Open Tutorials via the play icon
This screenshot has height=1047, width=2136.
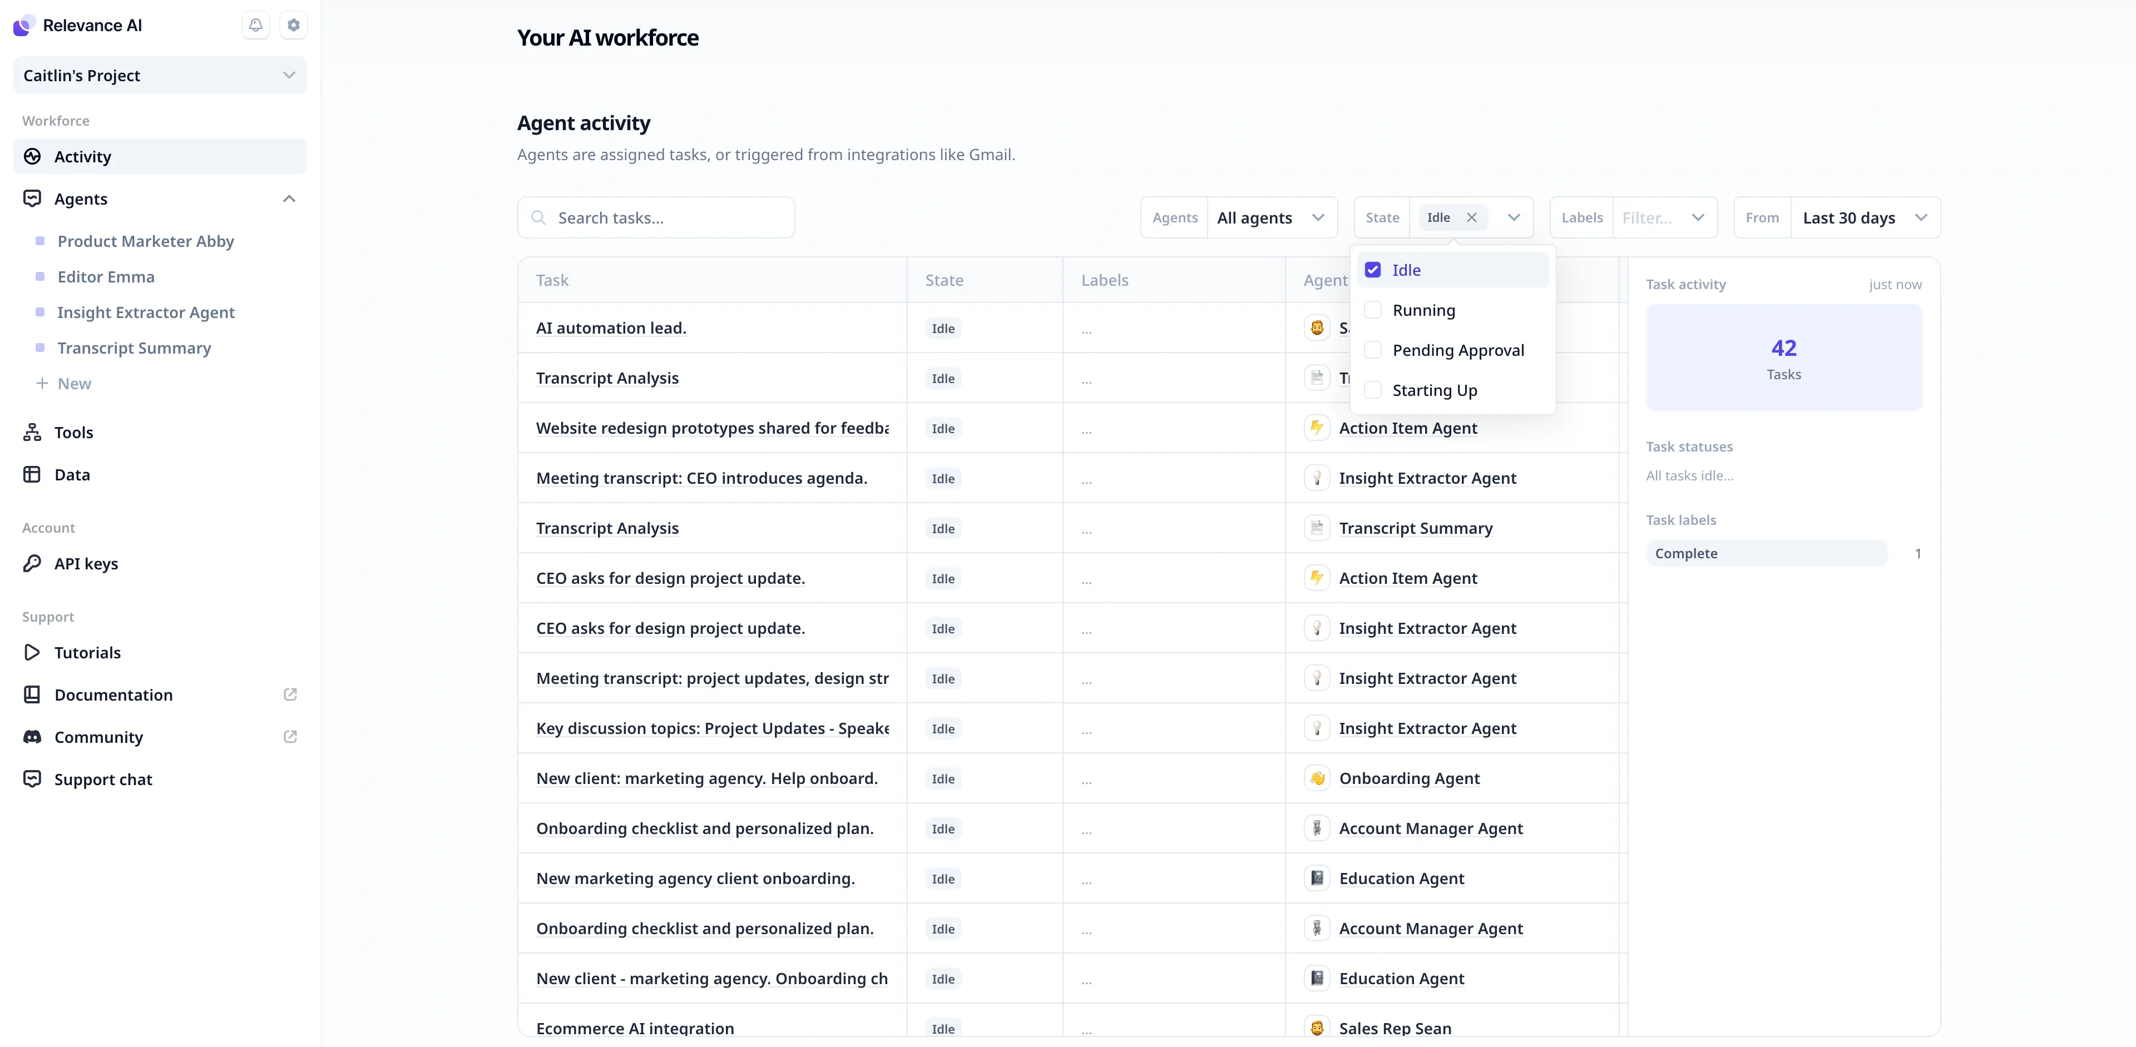(32, 652)
